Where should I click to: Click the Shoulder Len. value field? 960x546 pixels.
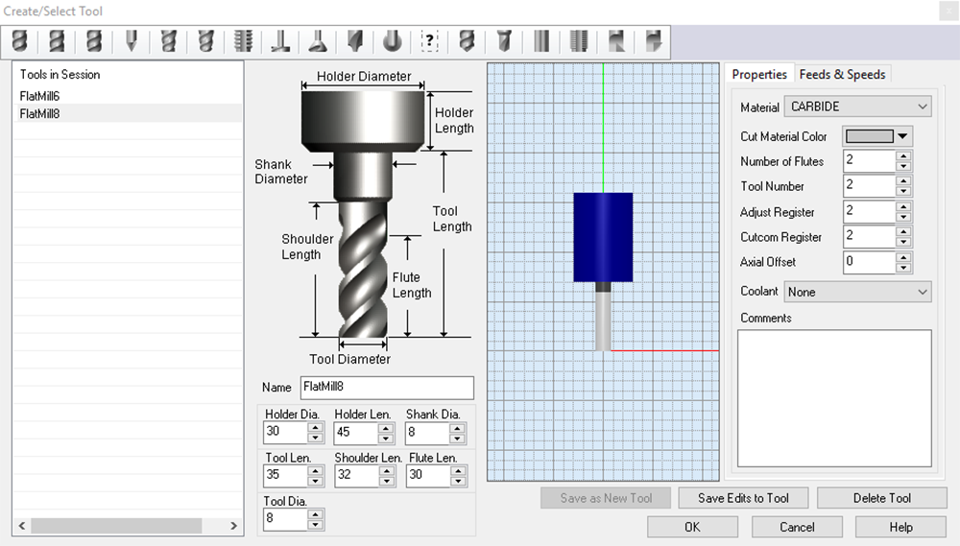click(x=356, y=476)
